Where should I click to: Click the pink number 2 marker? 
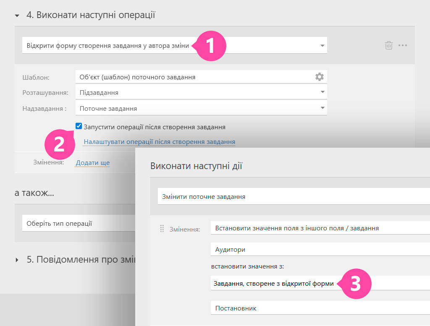(60, 144)
